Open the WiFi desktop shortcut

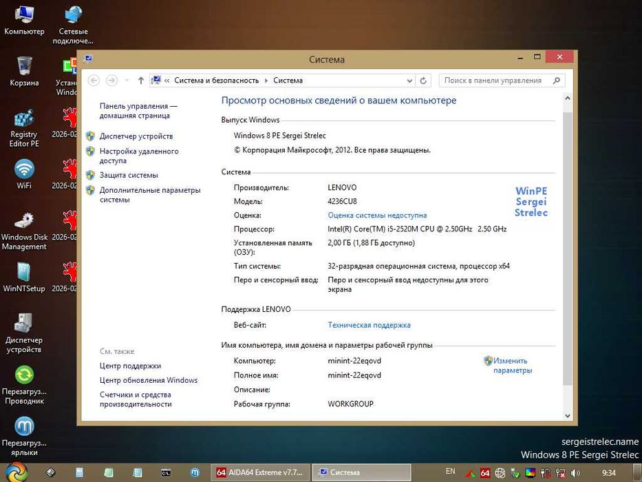pos(24,174)
